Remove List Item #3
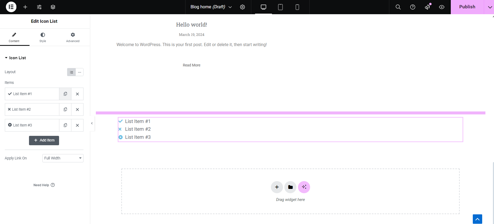The image size is (494, 224). tap(77, 125)
